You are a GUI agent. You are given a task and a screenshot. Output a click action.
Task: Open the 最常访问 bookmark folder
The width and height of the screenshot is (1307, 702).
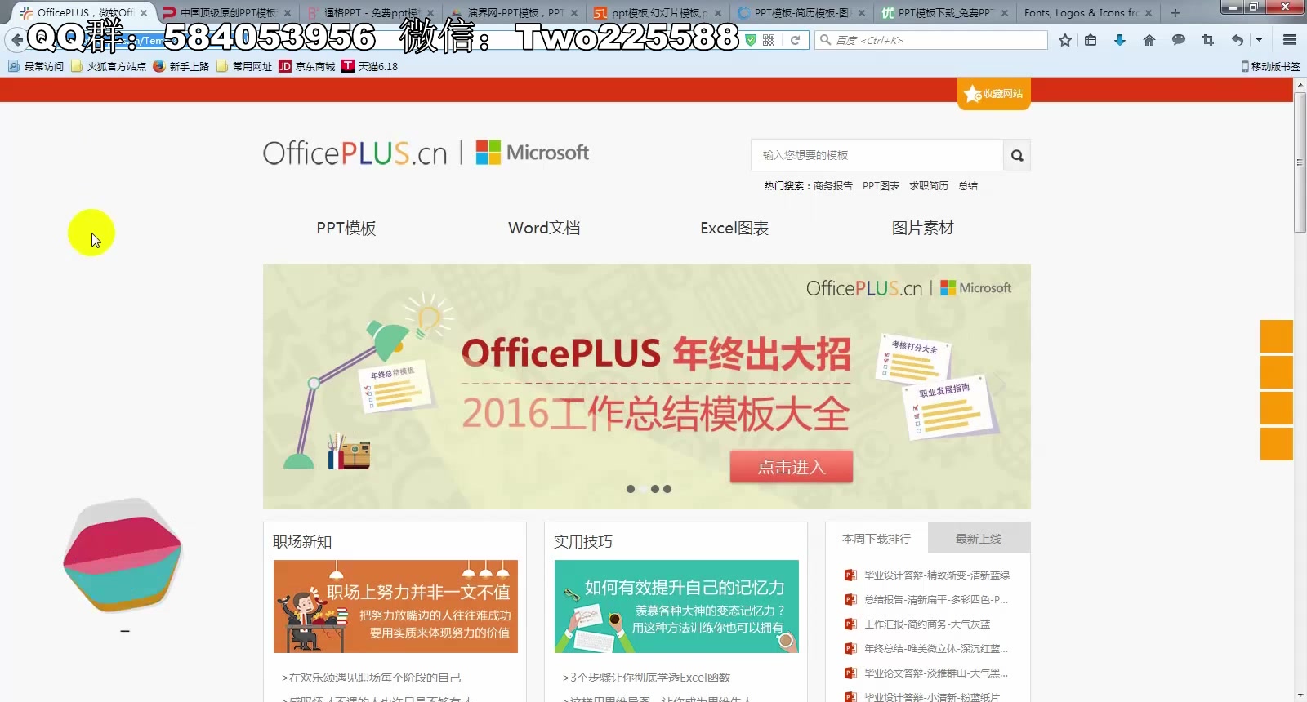36,66
